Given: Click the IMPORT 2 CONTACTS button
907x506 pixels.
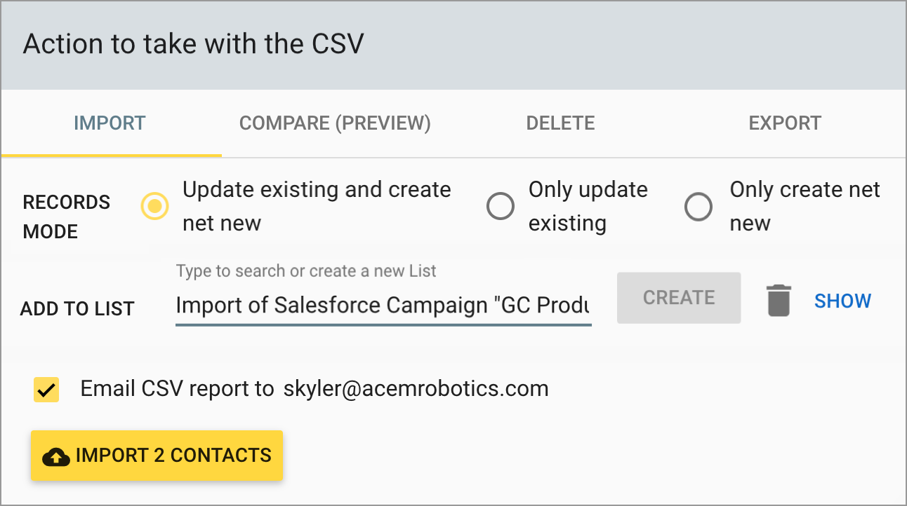Looking at the screenshot, I should [157, 456].
